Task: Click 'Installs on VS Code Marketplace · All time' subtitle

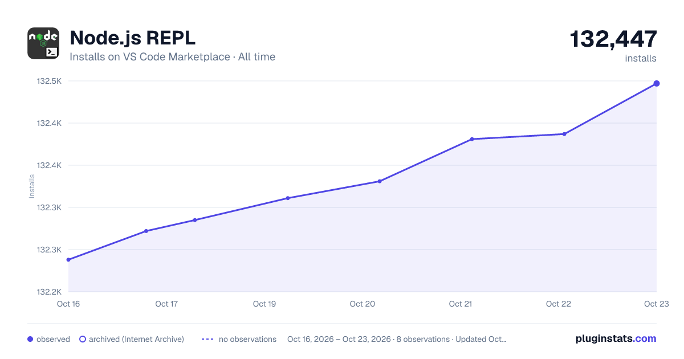Action: 172,57
